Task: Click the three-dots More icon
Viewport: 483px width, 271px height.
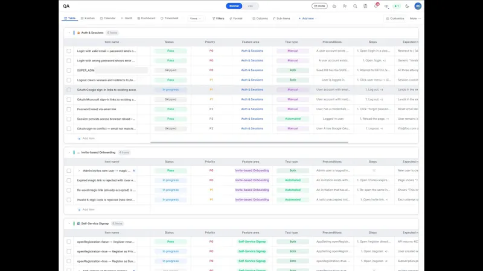Action: pos(419,19)
